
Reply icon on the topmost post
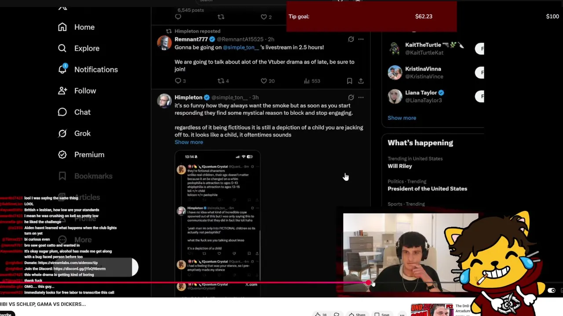click(178, 17)
